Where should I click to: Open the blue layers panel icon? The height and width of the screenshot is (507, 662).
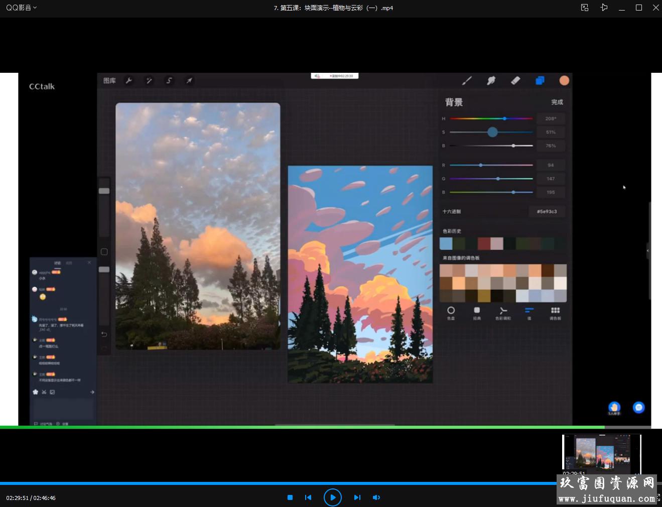click(x=540, y=81)
